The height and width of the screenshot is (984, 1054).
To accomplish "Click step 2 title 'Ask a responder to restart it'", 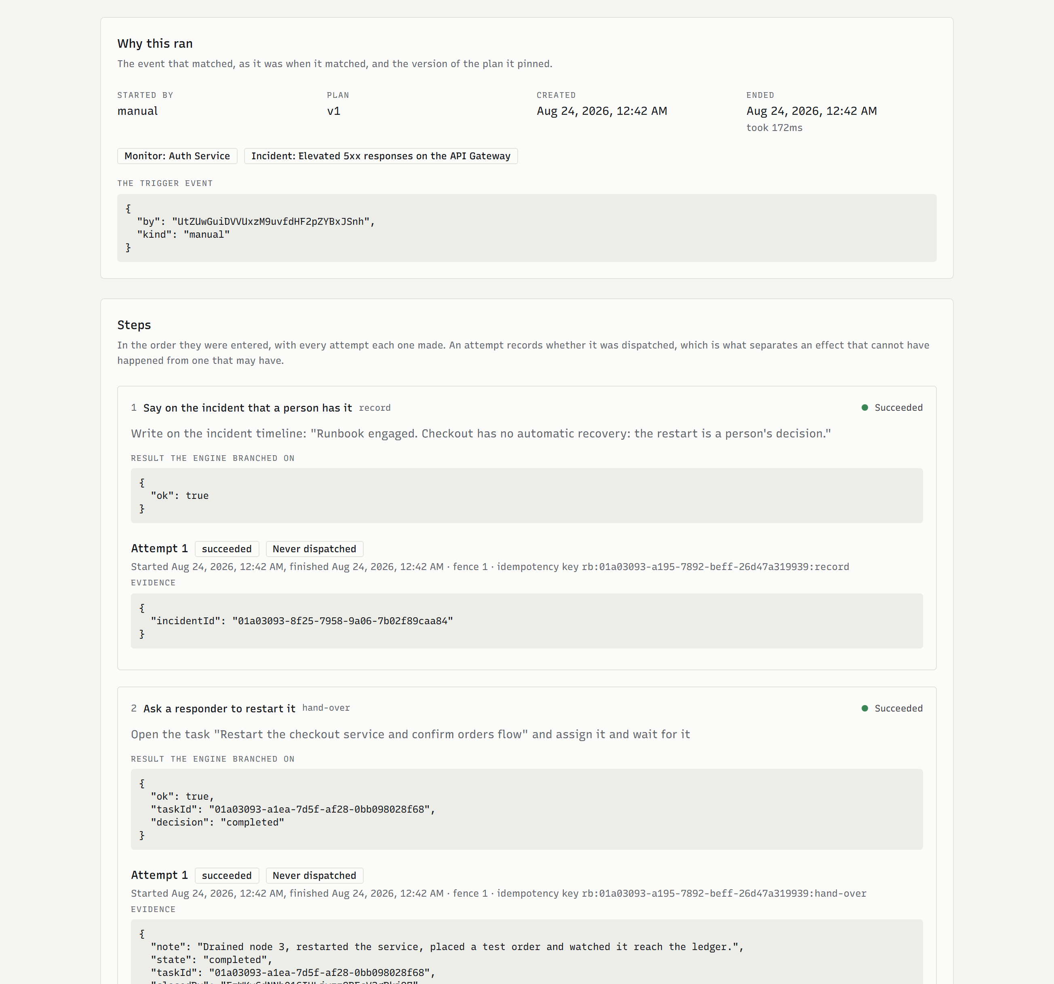I will [x=219, y=709].
